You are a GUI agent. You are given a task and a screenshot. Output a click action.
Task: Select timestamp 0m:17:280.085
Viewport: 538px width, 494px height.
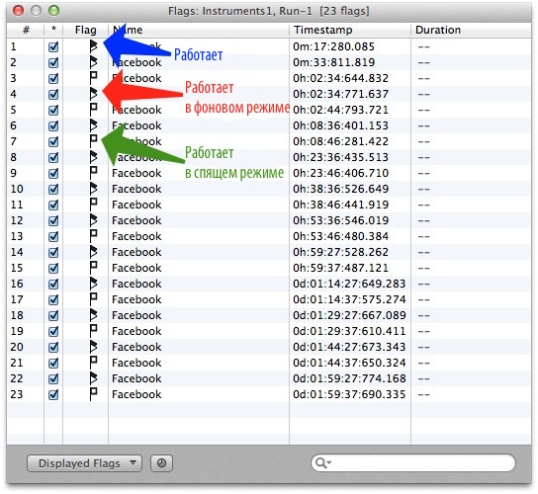[x=333, y=46]
